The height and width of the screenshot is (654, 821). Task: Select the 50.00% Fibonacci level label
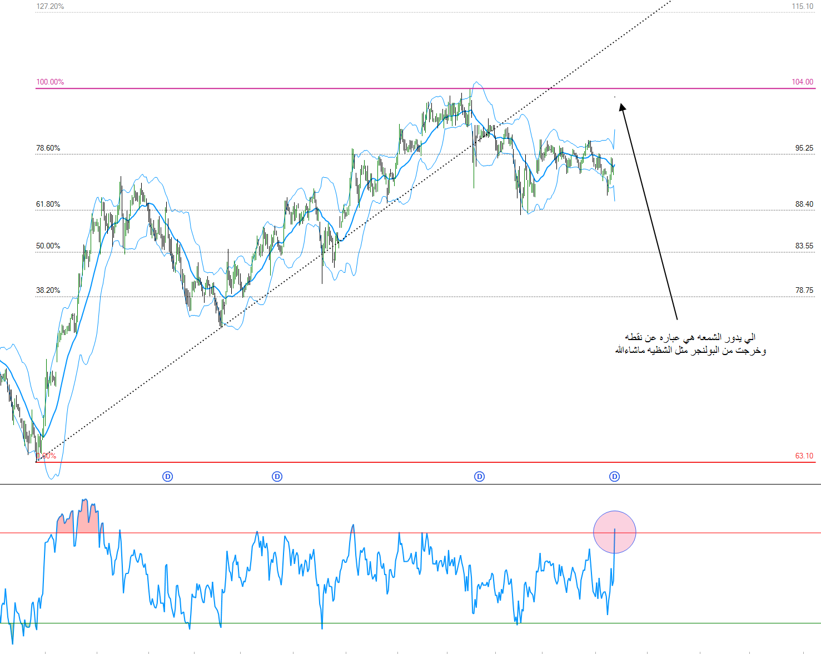tap(48, 246)
